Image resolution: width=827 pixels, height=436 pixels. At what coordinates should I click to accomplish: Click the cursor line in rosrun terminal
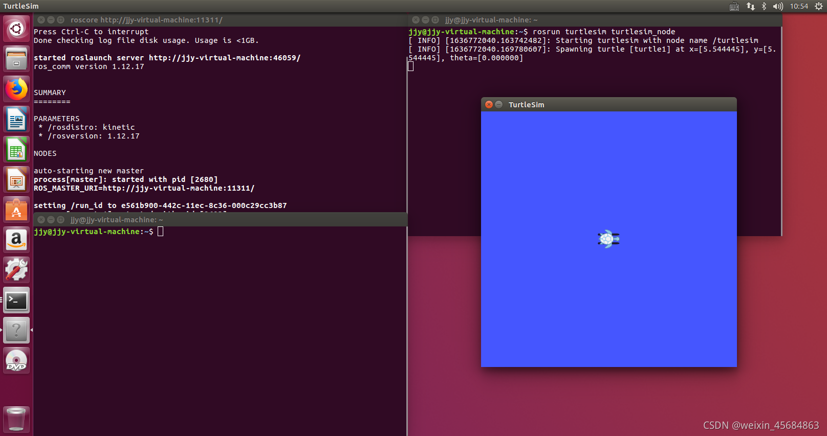coord(410,66)
